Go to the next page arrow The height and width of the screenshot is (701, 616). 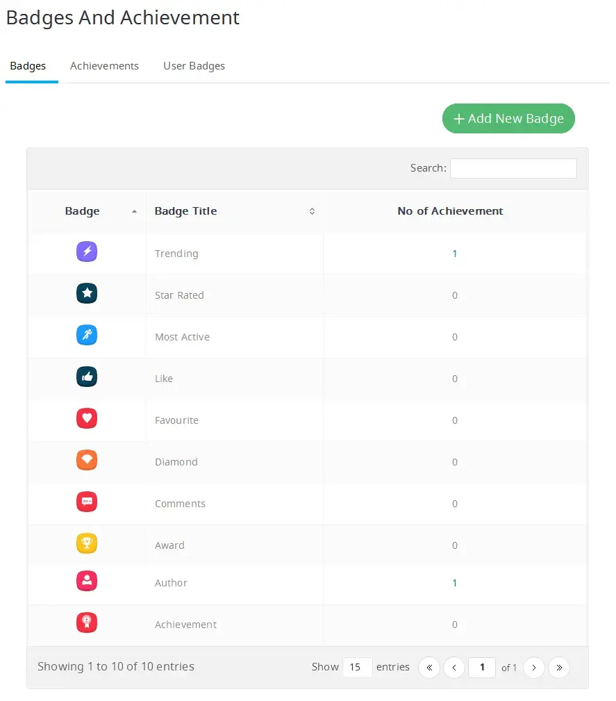click(x=533, y=668)
